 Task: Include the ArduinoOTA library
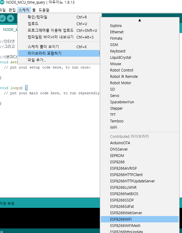point(140,143)
